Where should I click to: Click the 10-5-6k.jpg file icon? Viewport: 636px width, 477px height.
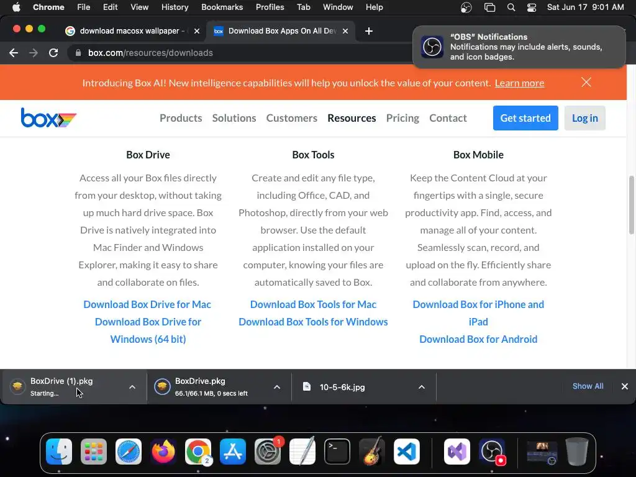307,386
